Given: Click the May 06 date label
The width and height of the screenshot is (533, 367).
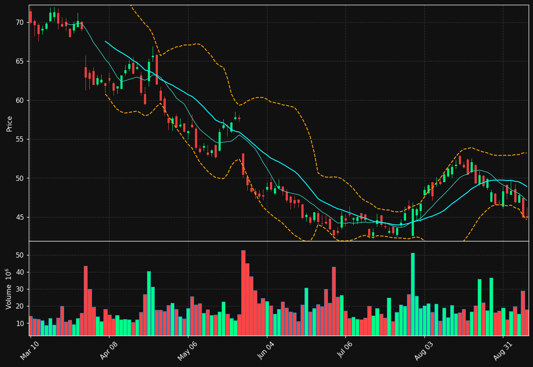Looking at the screenshot, I should [x=187, y=350].
